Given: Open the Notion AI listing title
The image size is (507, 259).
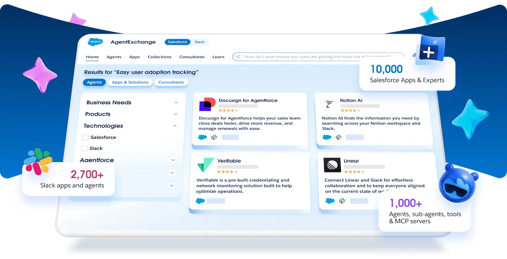Looking at the screenshot, I should coord(351,101).
